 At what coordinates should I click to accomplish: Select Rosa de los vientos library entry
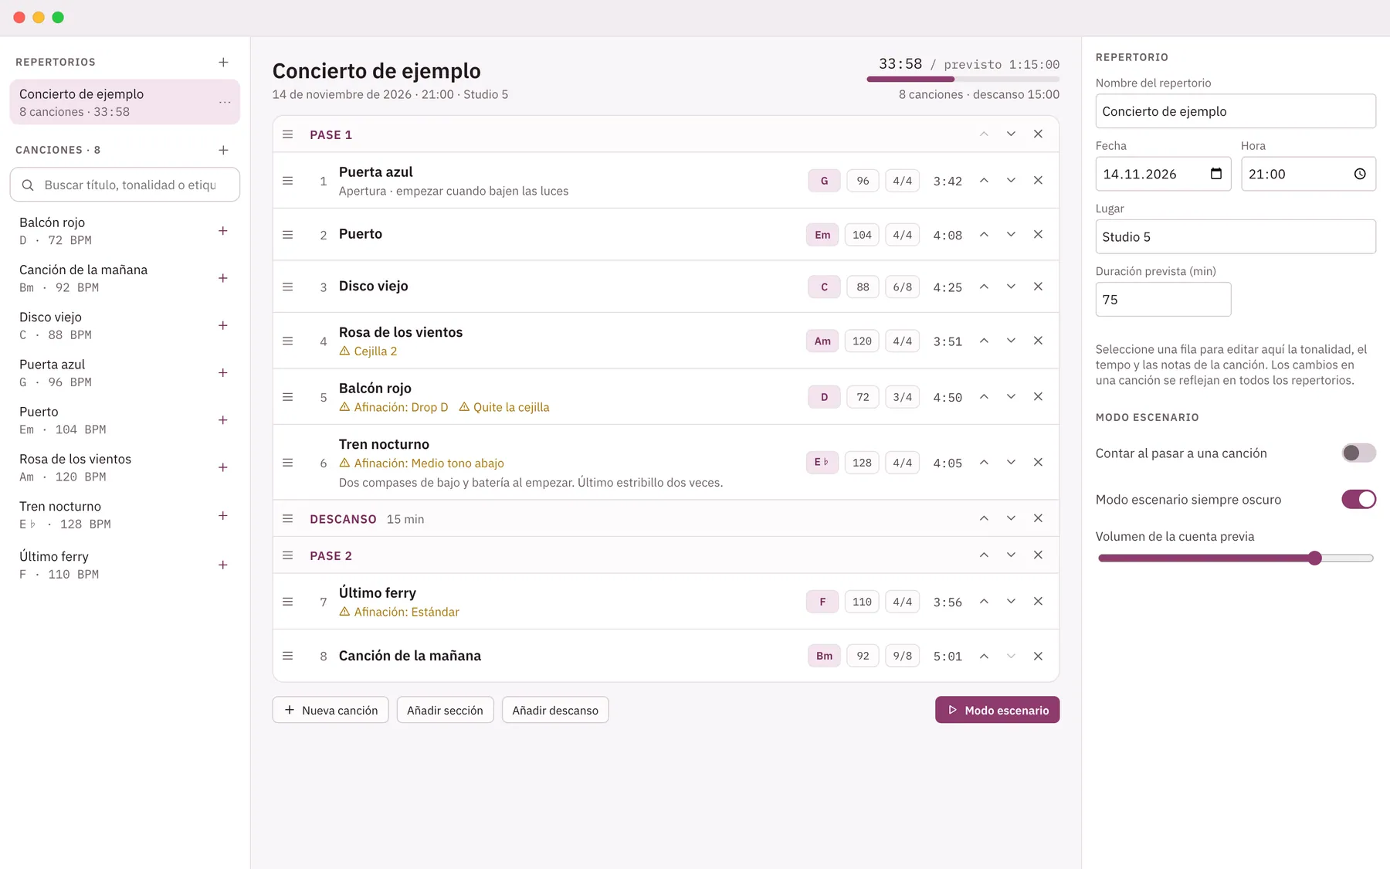(x=124, y=467)
